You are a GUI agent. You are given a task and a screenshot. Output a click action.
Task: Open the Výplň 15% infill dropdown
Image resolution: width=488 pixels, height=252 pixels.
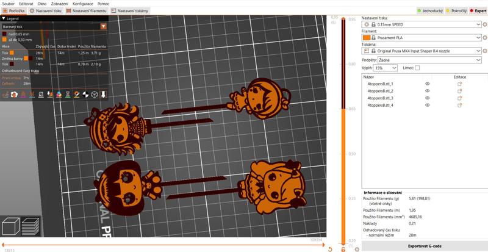386,68
